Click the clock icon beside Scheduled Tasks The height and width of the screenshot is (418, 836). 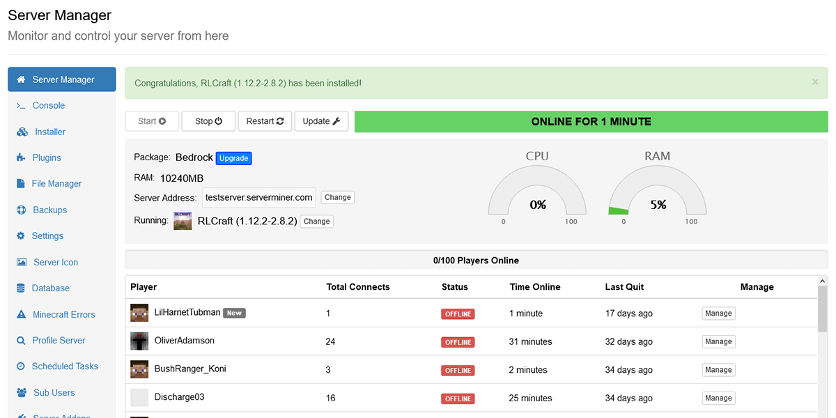coord(21,366)
